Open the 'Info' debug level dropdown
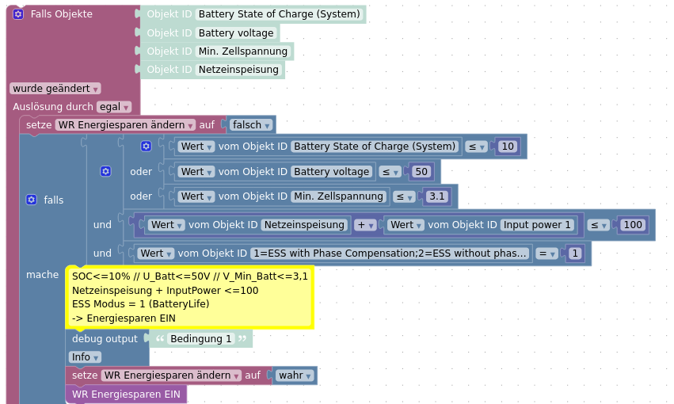Screen dimensions: 674x404 pyautogui.click(x=85, y=357)
